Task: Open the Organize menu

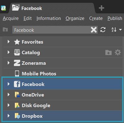Action: point(75,18)
